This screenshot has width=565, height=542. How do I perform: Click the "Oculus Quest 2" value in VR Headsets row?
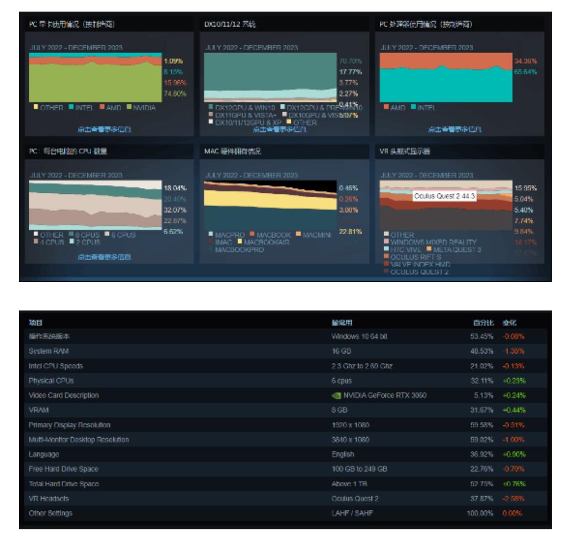[x=355, y=499]
